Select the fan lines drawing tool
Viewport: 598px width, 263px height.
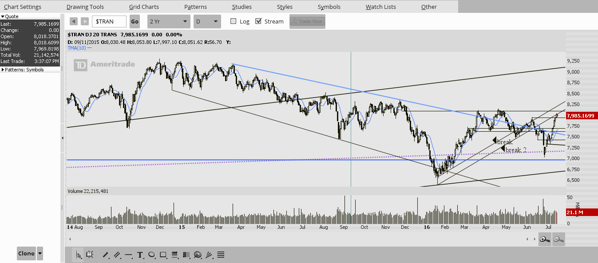tap(209, 255)
